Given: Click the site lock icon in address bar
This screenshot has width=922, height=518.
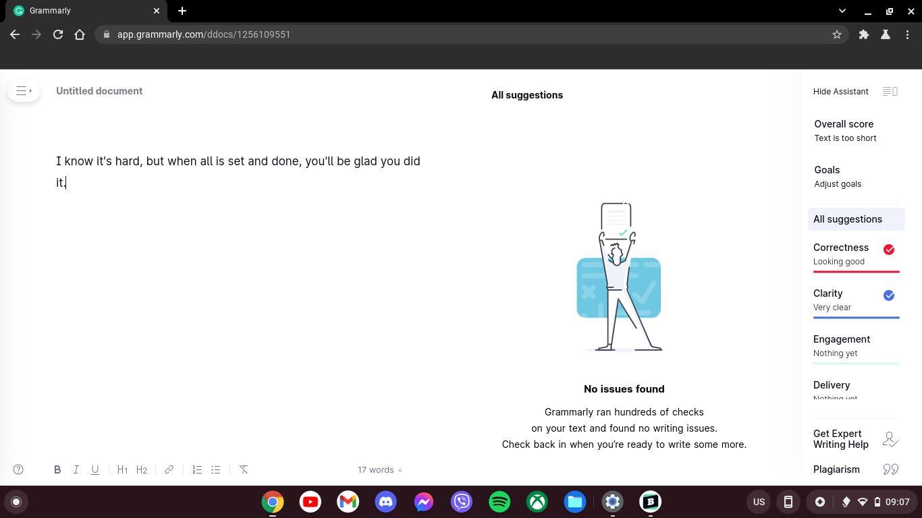Looking at the screenshot, I should pyautogui.click(x=107, y=34).
